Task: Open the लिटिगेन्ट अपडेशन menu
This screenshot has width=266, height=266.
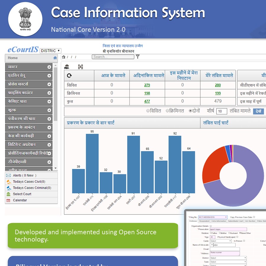Action: coord(29,145)
